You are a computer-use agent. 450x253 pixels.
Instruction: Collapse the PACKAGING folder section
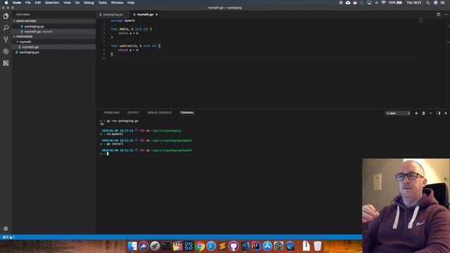tap(24, 37)
